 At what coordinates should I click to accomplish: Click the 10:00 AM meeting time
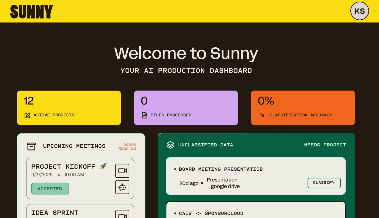click(x=74, y=175)
